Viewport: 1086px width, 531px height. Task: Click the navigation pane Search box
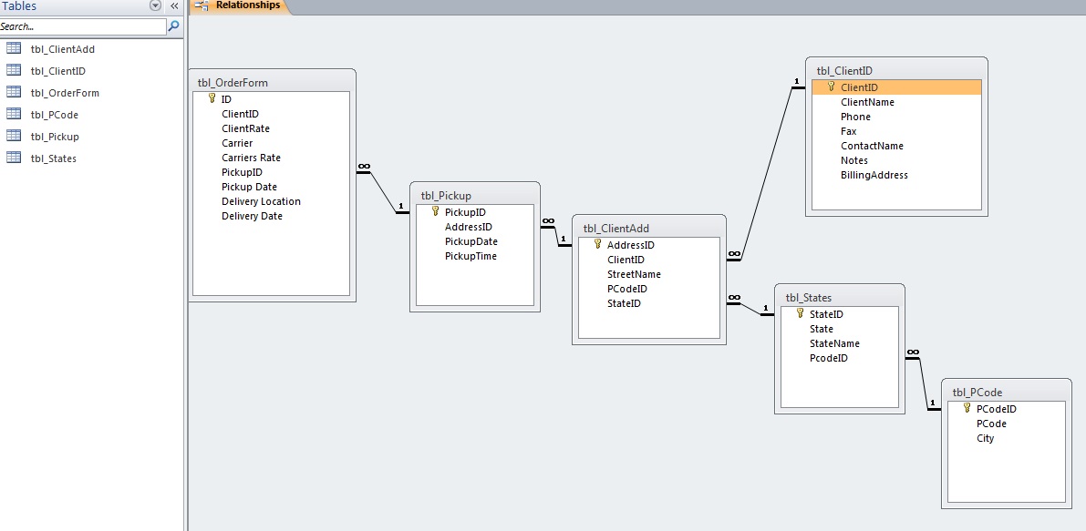82,26
